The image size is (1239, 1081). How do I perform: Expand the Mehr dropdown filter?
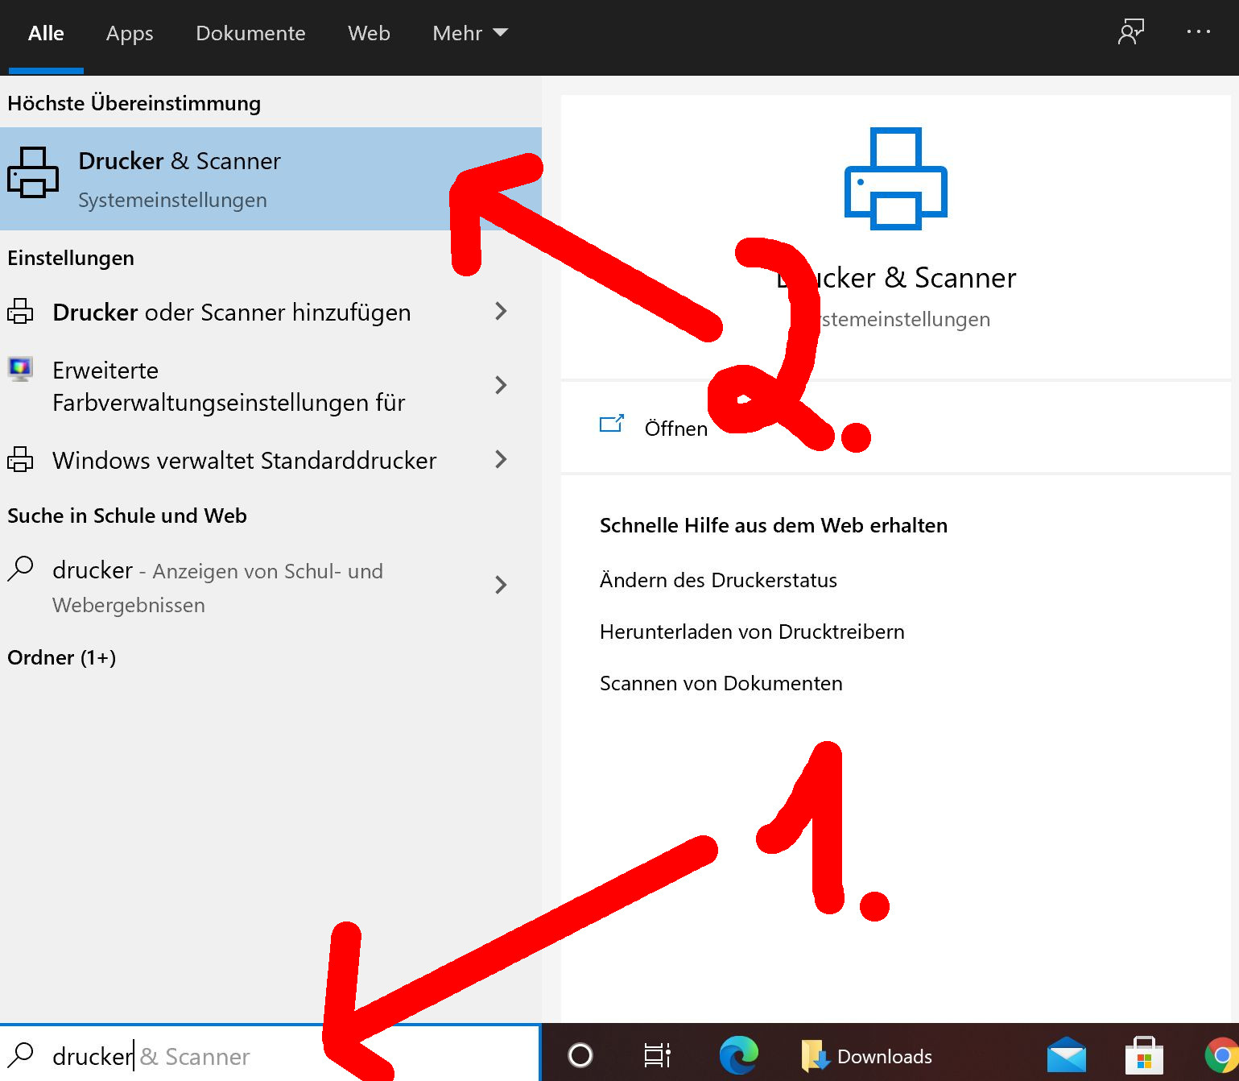coord(470,33)
